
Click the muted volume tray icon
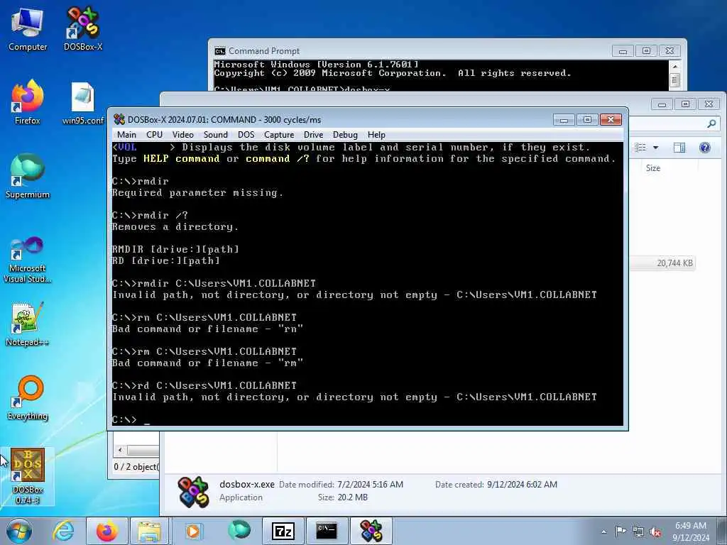[655, 532]
